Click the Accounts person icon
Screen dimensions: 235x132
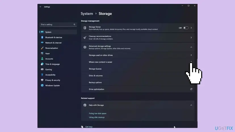pyautogui.click(x=42, y=59)
